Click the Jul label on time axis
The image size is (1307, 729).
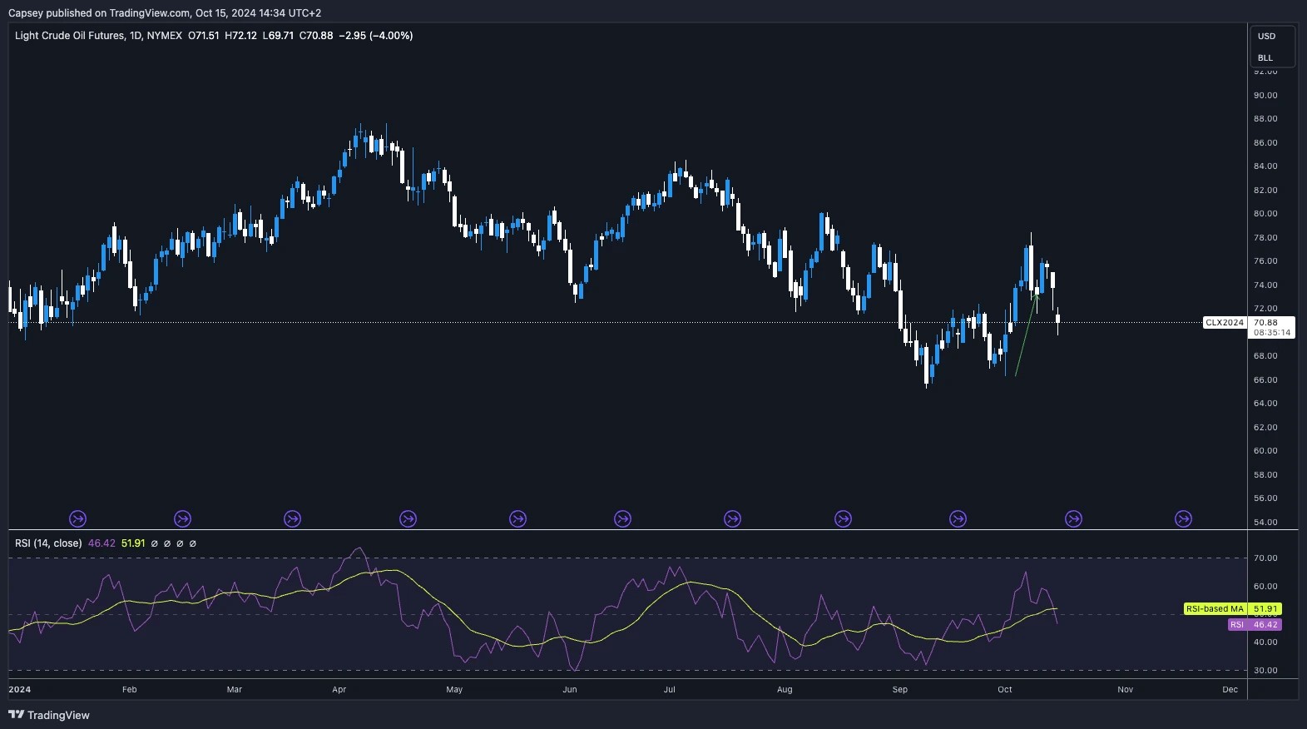pyautogui.click(x=669, y=690)
